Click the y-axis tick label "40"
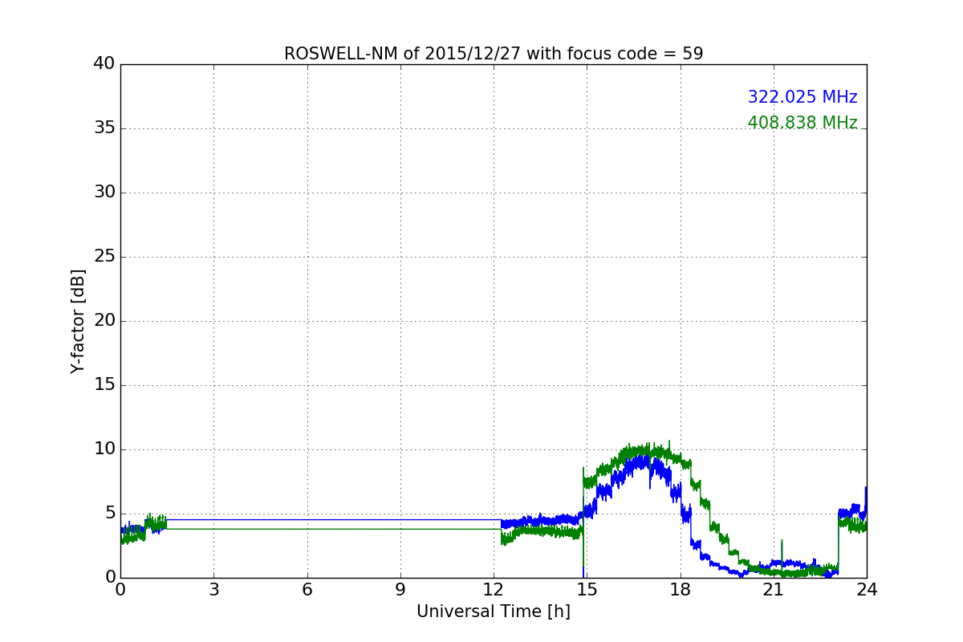963x642 pixels. 104,64
